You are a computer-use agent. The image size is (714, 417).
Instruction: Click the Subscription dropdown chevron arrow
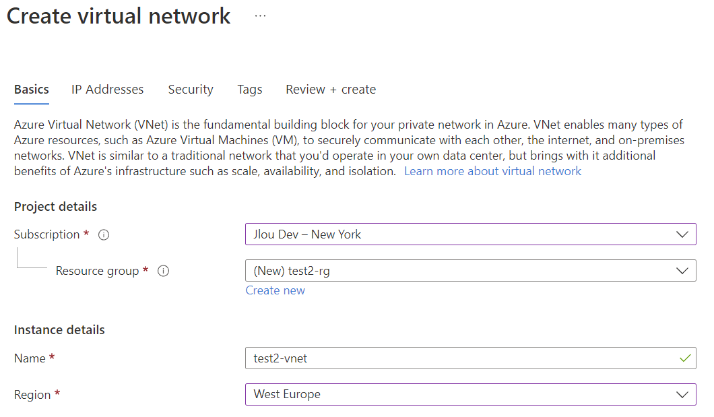coord(682,234)
